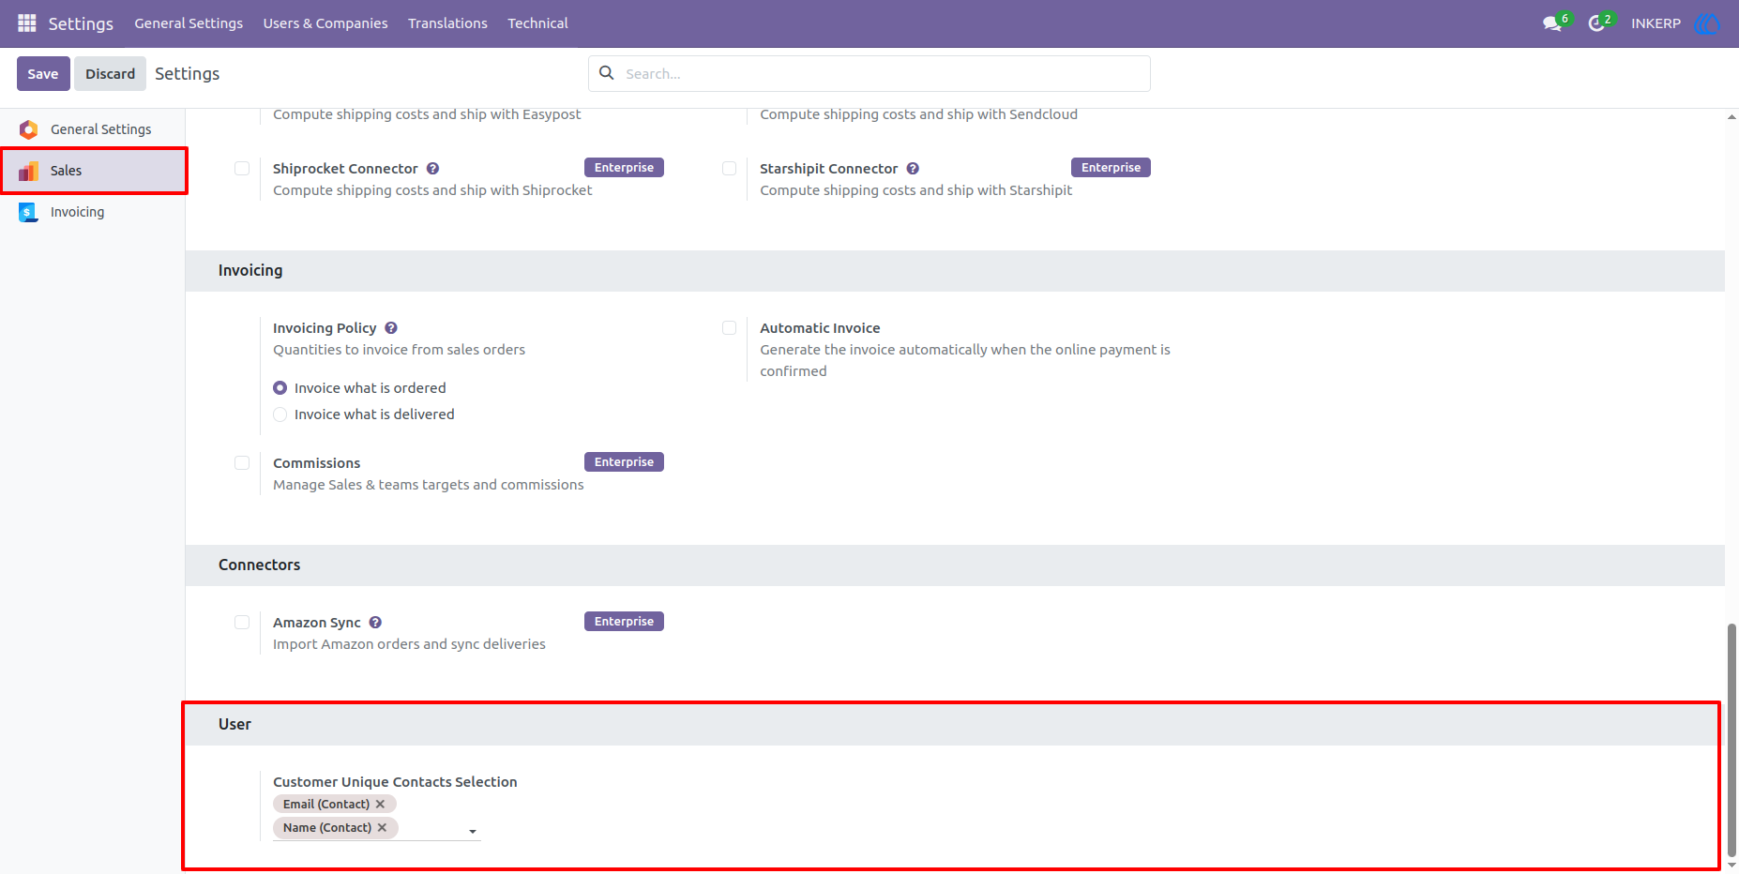The image size is (1739, 874).
Task: Open the Technical menu
Action: (x=537, y=23)
